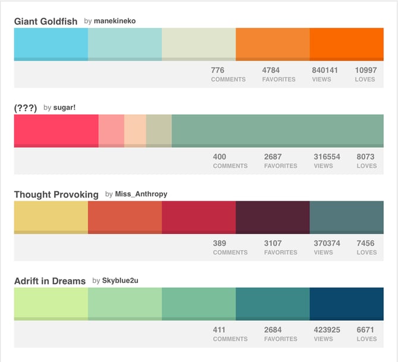398x362 pixels.
Task: Select the sage green swatch in (???) palette
Action: (277, 130)
